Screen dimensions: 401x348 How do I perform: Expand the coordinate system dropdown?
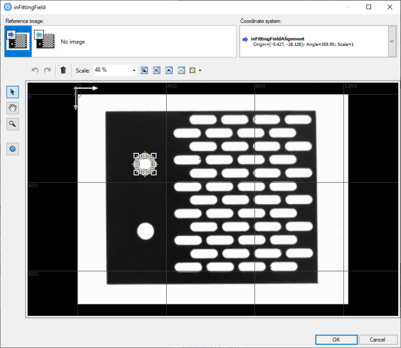392,41
